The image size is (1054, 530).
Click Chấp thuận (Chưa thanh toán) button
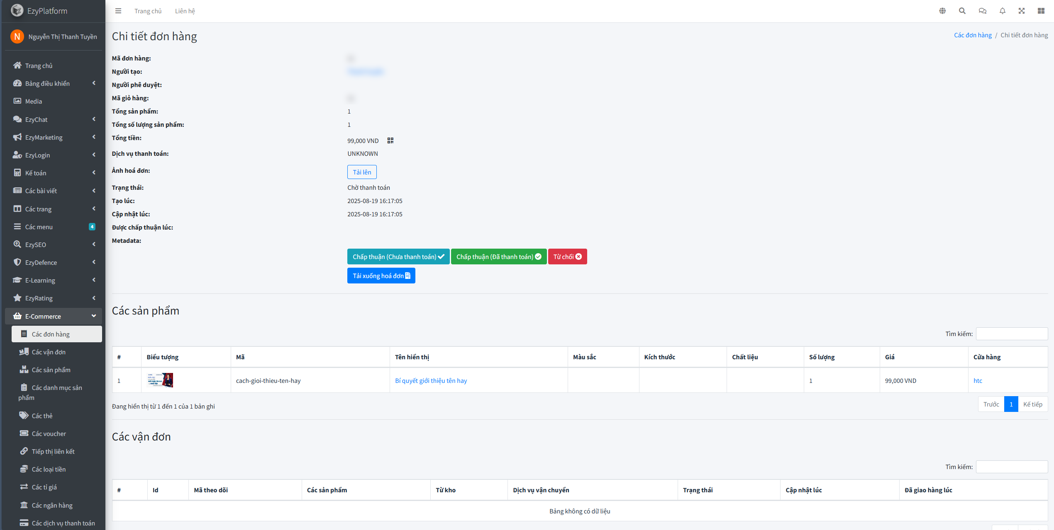click(x=398, y=257)
